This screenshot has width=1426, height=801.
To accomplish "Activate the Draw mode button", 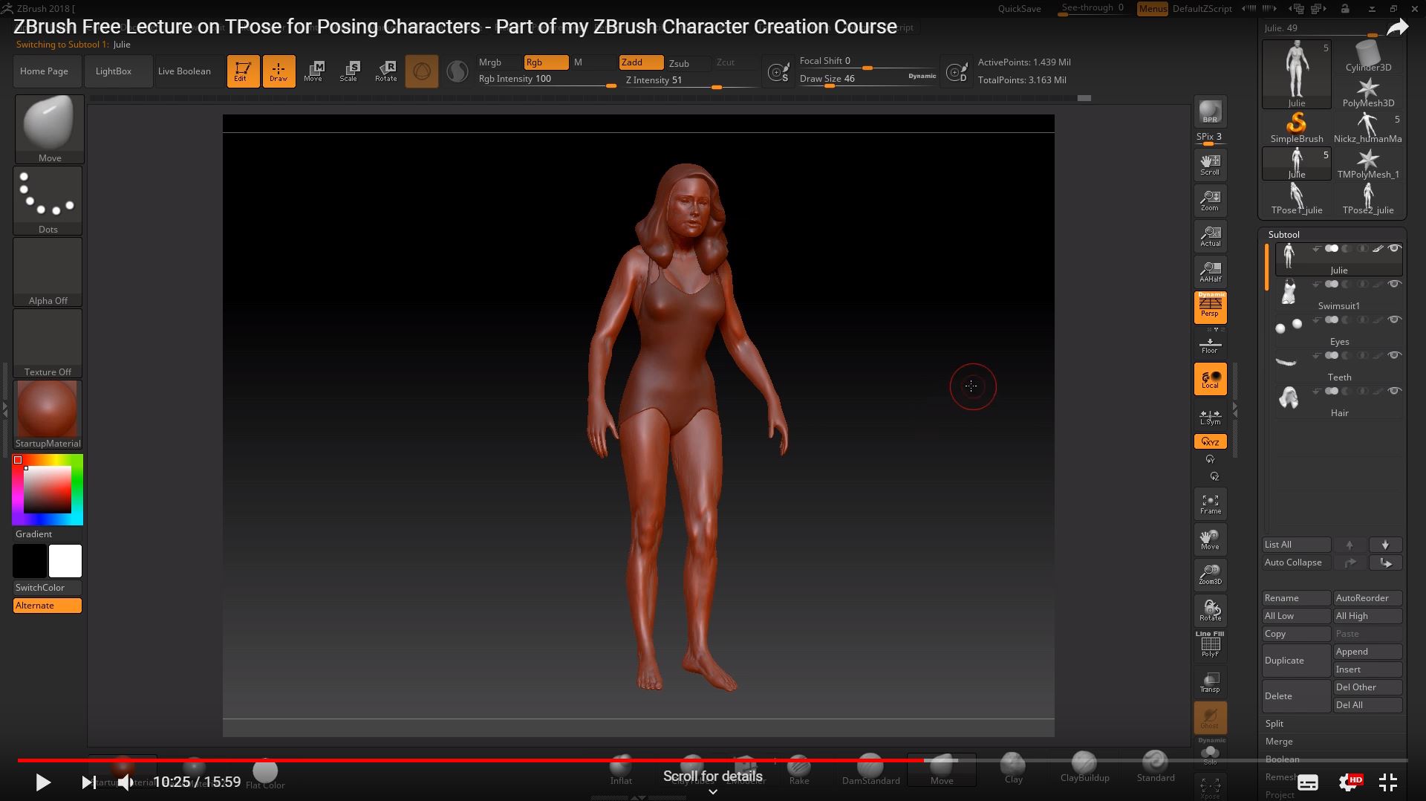I will click(x=279, y=71).
